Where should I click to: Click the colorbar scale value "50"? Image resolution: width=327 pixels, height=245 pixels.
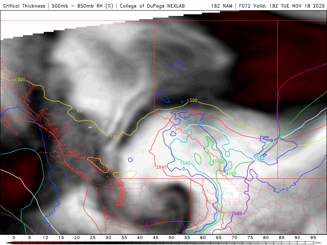click(x=171, y=238)
